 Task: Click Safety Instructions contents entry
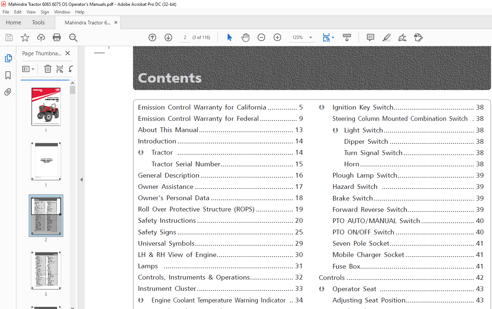[x=220, y=221]
